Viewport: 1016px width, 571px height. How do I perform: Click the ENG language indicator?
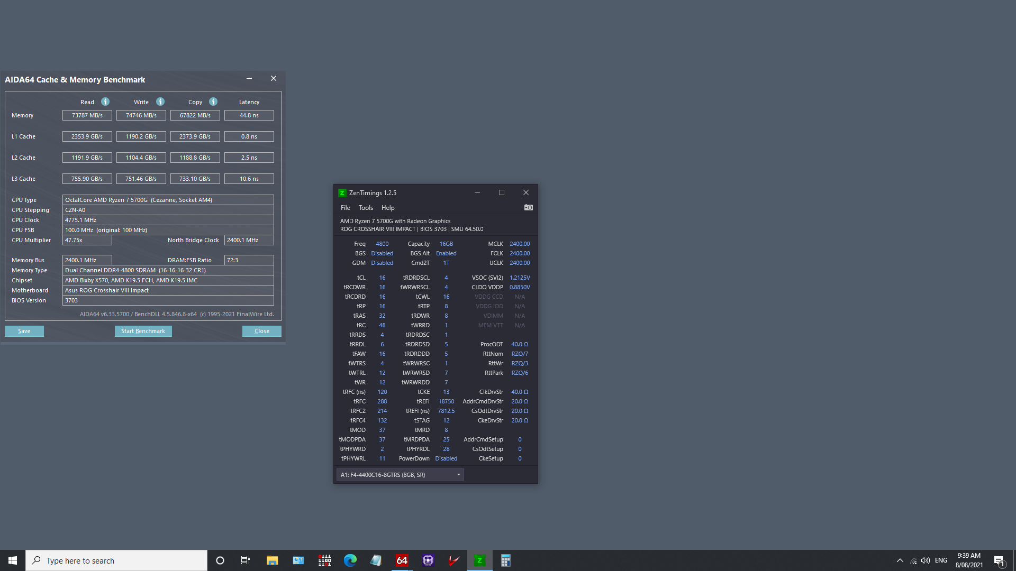[941, 560]
